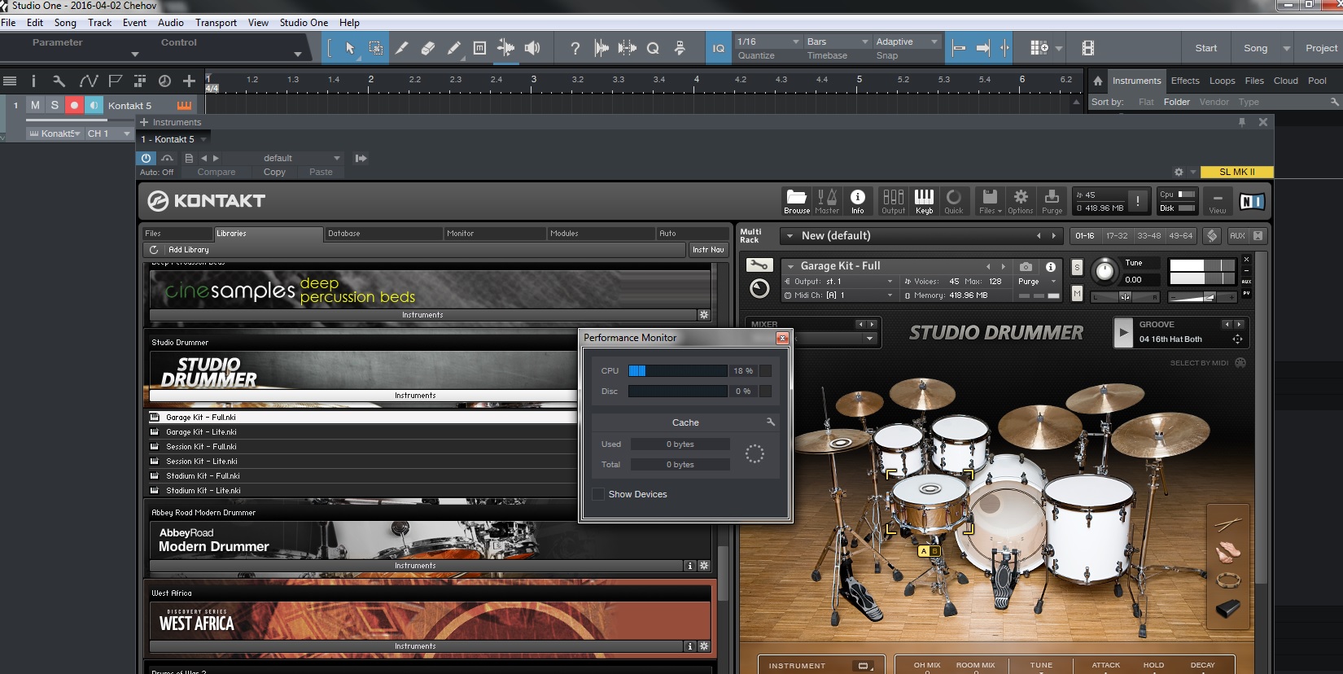This screenshot has height=674, width=1343.
Task: Select the Eraser tool
Action: pos(427,48)
